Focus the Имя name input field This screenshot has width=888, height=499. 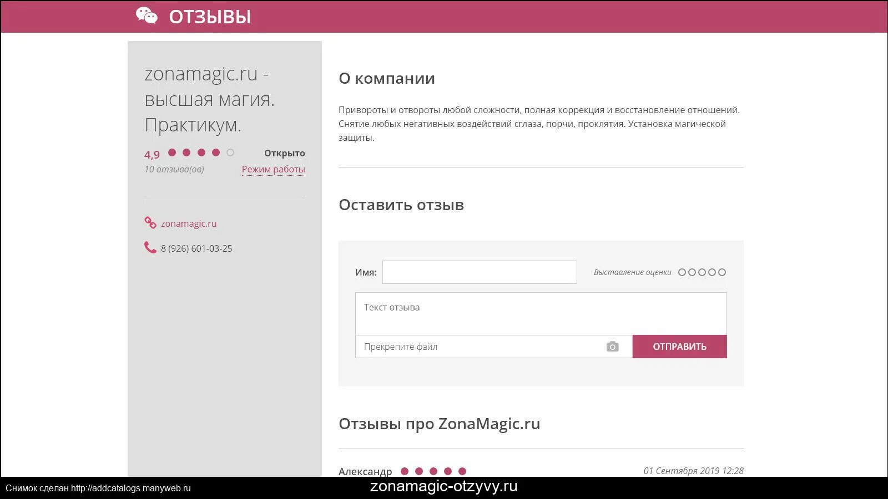click(480, 272)
